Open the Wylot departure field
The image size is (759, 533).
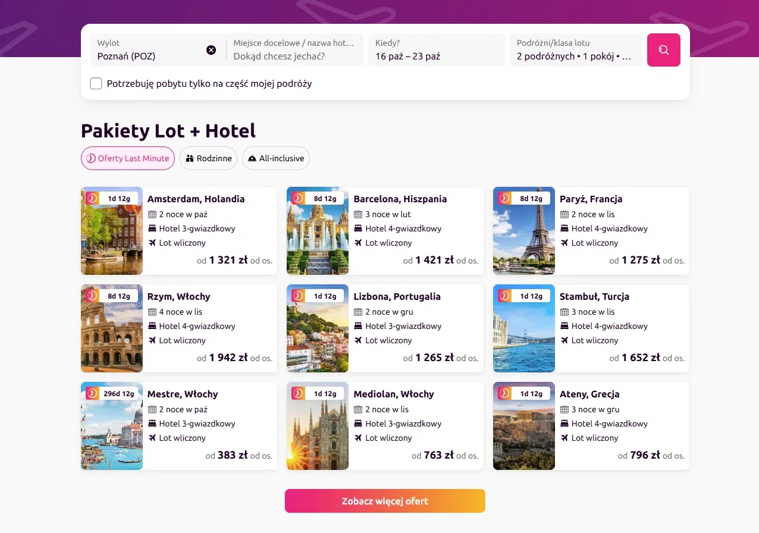click(x=158, y=50)
